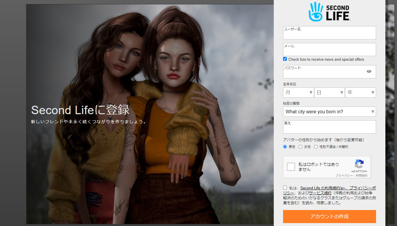This screenshot has width=397, height=226.
Task: Open reCAPTCHA プライバシー link
Action: [x=344, y=175]
